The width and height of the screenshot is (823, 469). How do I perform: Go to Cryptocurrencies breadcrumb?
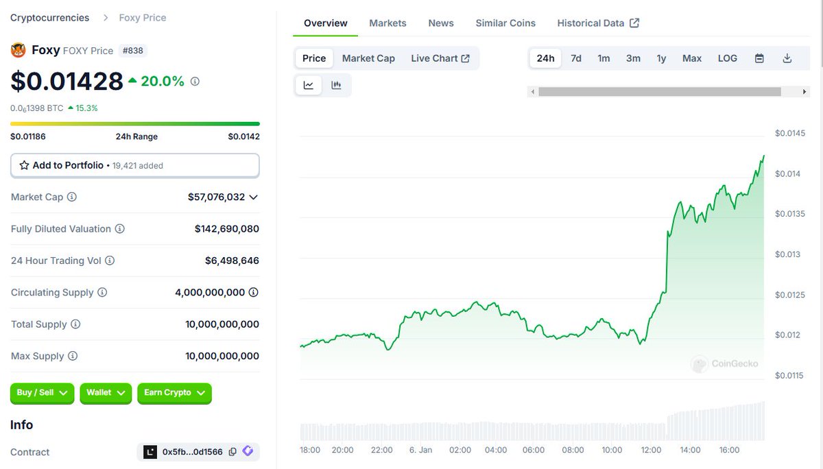pos(49,17)
